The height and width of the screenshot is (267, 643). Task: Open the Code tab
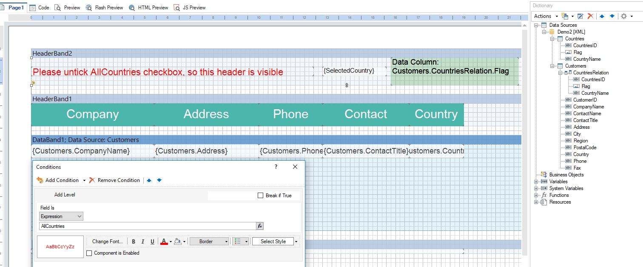(x=39, y=8)
